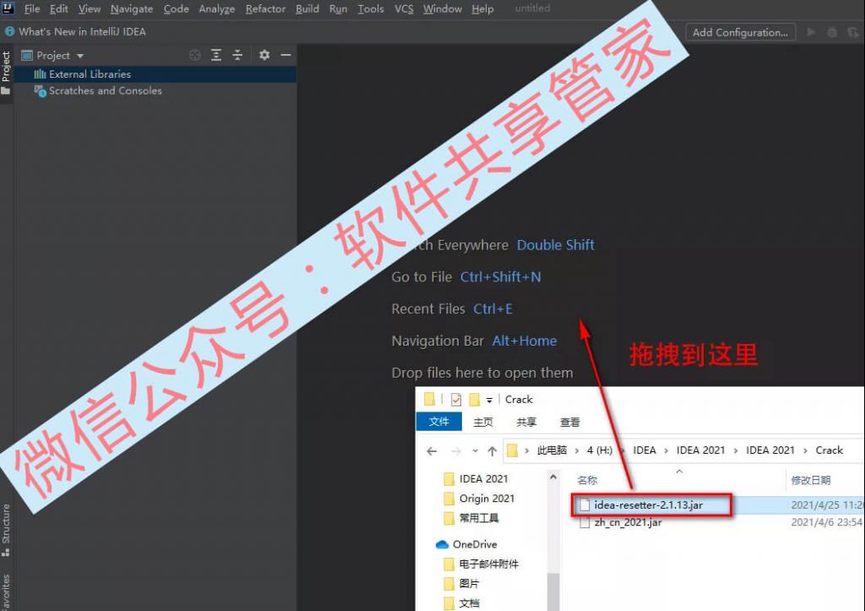This screenshot has width=865, height=611.
Task: Open the Refactor menu
Action: click(265, 8)
